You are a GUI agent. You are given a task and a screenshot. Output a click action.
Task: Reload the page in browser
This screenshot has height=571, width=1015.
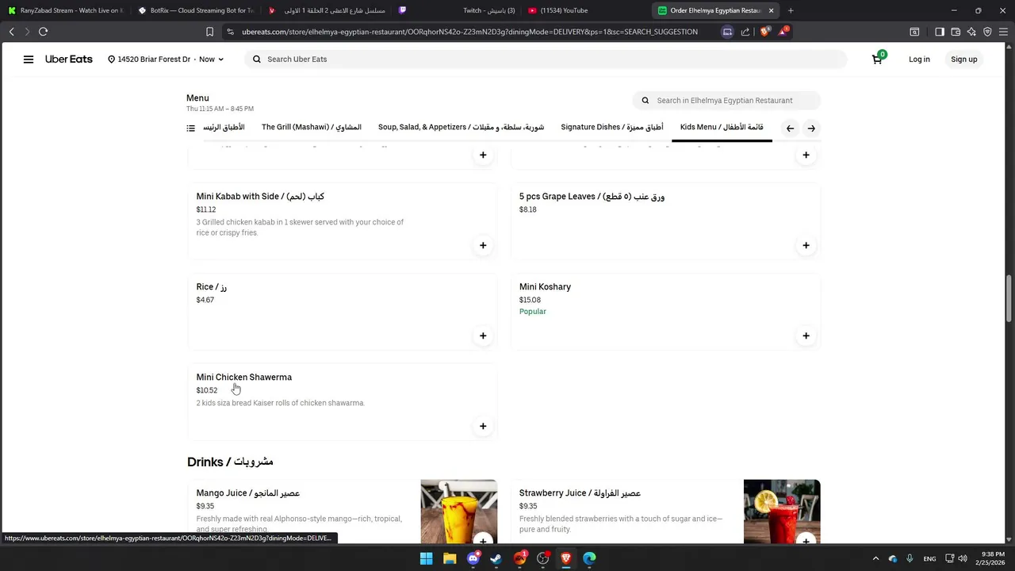pyautogui.click(x=43, y=32)
